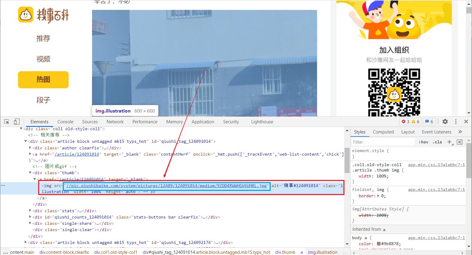
Task: Switch to the Console tab
Action: (x=65, y=122)
